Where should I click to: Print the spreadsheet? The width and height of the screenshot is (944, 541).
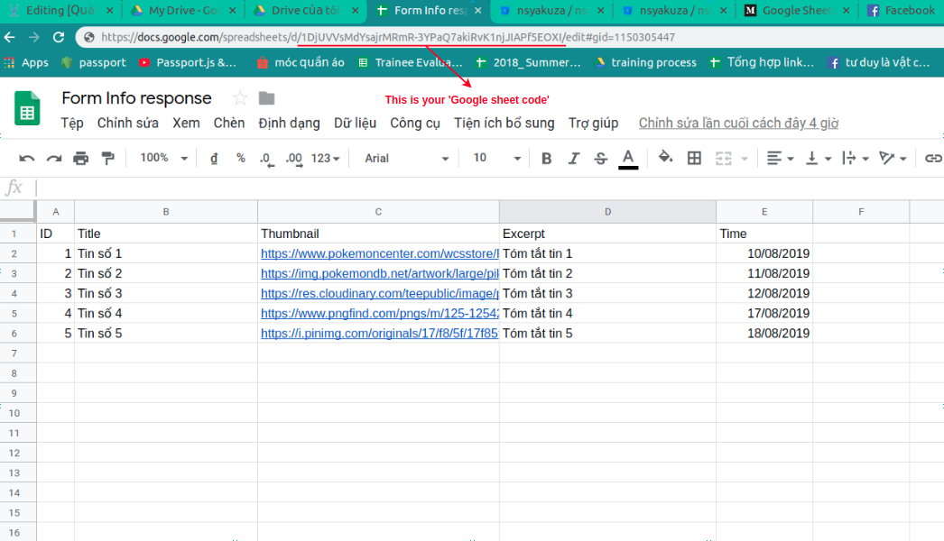pyautogui.click(x=80, y=159)
